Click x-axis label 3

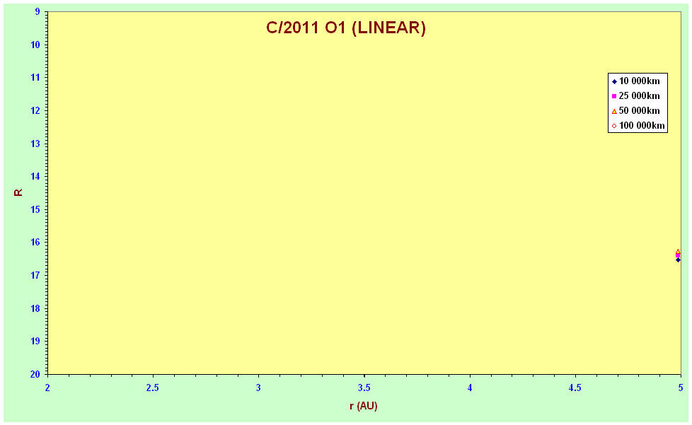pyautogui.click(x=259, y=388)
